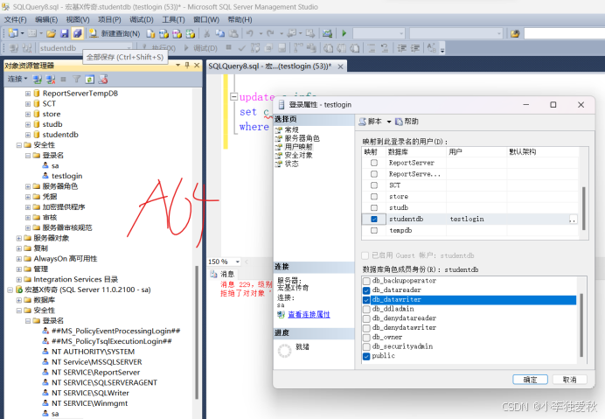This screenshot has height=419, width=605.
Task: Click the 确定 OK button
Action: click(x=530, y=380)
